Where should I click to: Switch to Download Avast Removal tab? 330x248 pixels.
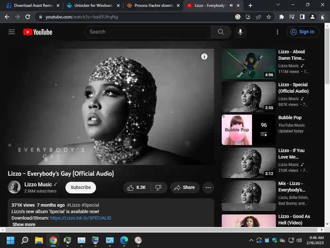pyautogui.click(x=33, y=5)
